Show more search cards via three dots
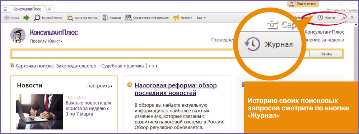Viewport: 359px width, 134px height. [x=153, y=66]
